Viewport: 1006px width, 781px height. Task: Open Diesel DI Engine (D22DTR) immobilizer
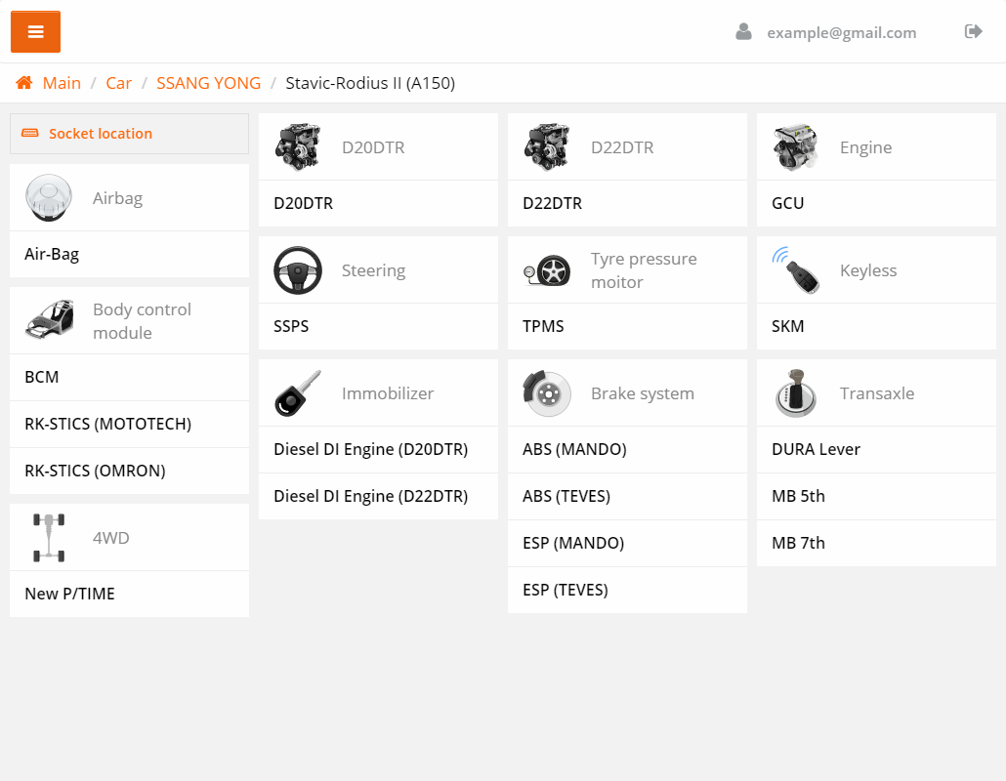click(370, 496)
